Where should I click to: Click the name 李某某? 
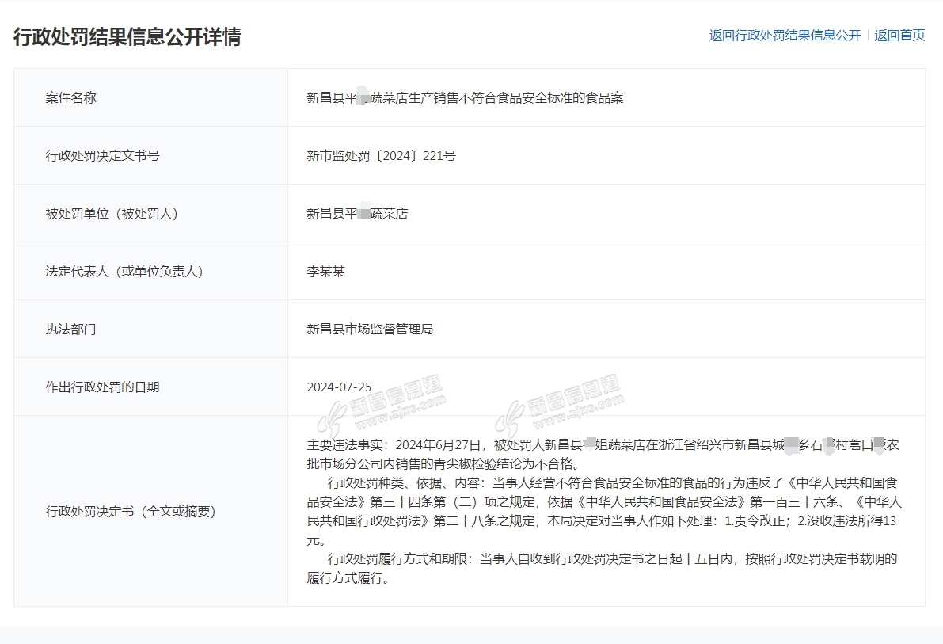pos(325,272)
